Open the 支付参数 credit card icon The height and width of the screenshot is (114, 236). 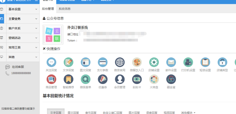[103, 62]
